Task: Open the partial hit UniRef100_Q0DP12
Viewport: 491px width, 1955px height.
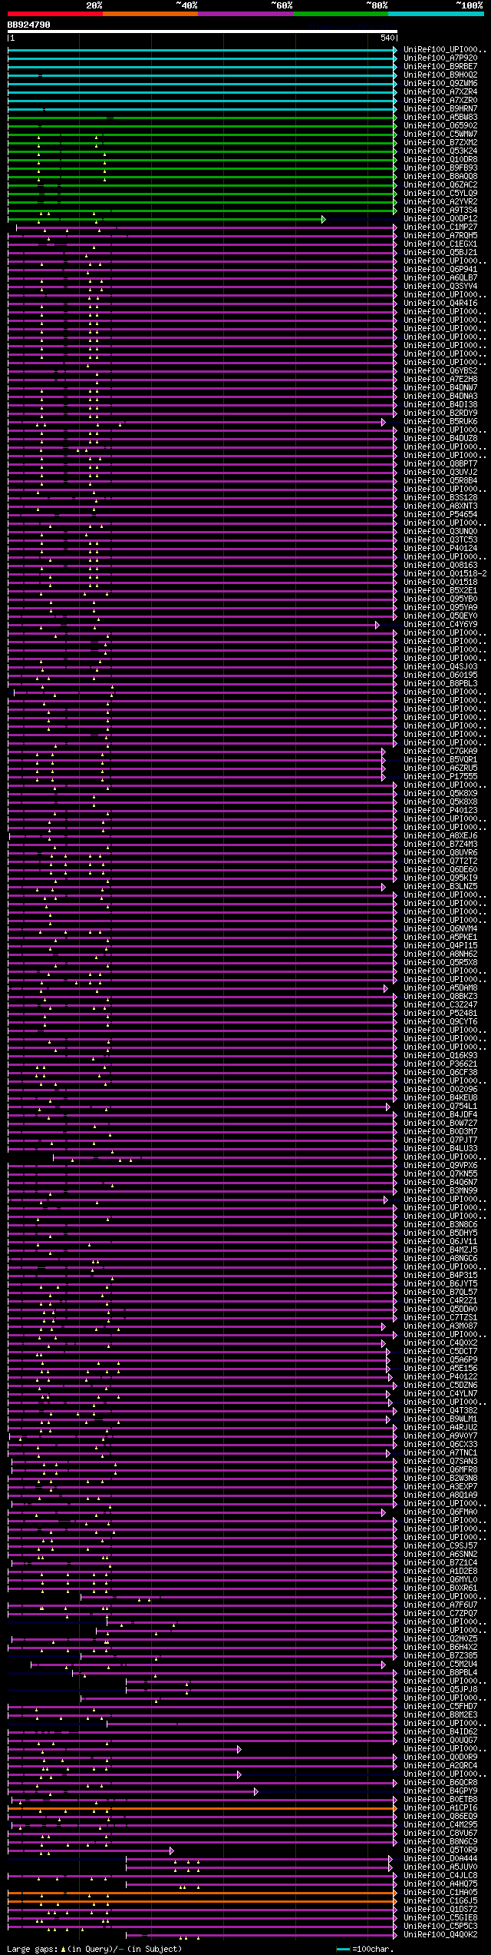Action: tap(440, 219)
